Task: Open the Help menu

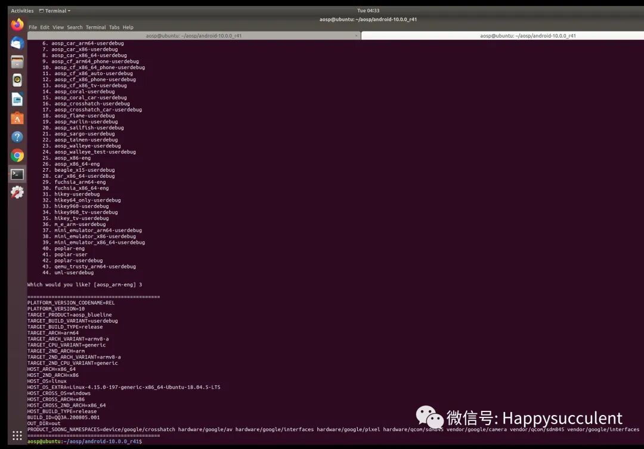Action: click(128, 27)
